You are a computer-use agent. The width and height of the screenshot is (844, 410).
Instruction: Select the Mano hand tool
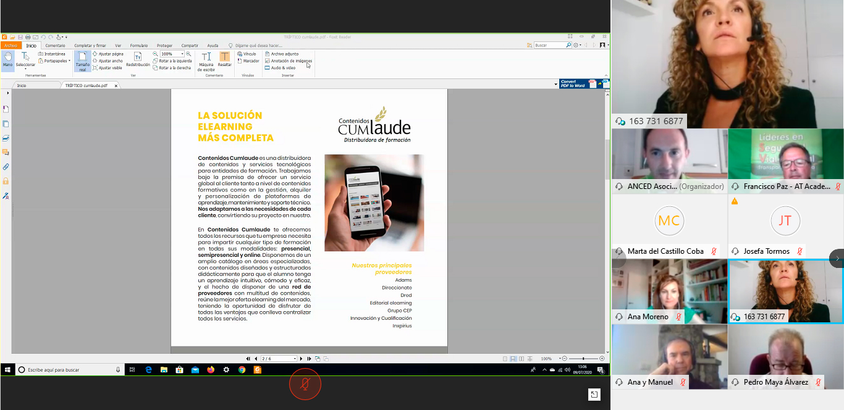click(x=7, y=61)
